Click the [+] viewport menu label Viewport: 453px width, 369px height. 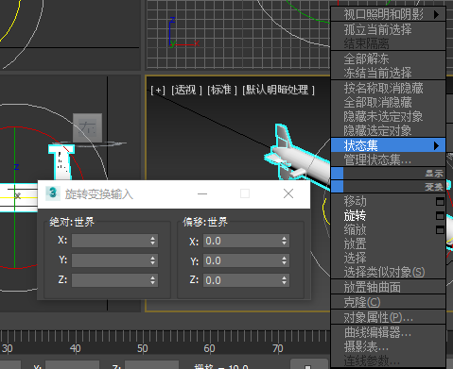point(158,91)
